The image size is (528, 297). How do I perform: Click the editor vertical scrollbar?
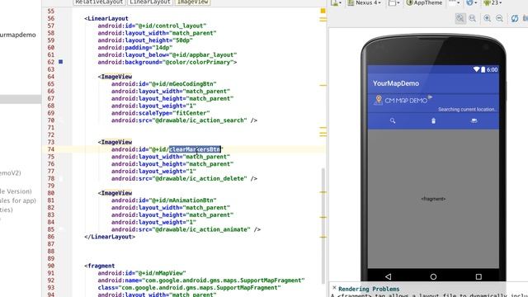pyautogui.click(x=323, y=225)
